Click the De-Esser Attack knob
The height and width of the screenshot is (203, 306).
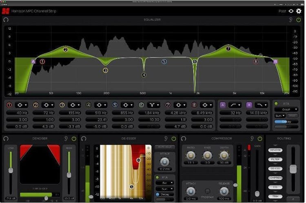pyautogui.click(x=164, y=162)
